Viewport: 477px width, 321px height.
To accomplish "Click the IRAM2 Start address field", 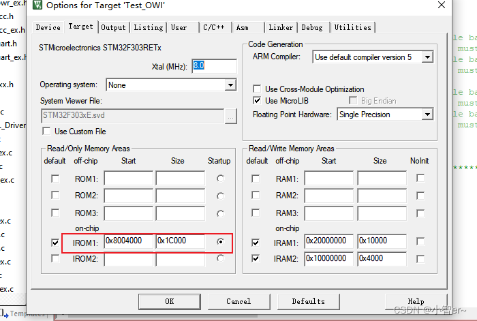I will [329, 259].
